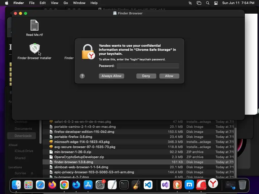This screenshot has height=194, width=259.
Task: Click the help question mark button in dialog
Action: [82, 76]
